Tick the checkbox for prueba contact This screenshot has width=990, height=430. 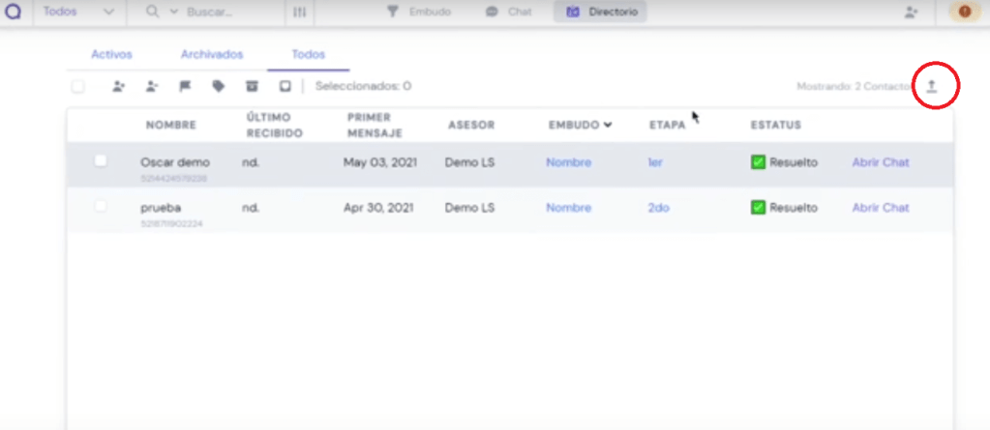(x=101, y=206)
